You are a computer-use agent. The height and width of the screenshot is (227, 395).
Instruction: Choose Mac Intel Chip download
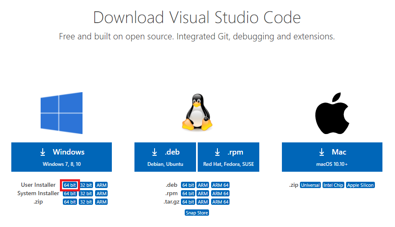333,185
